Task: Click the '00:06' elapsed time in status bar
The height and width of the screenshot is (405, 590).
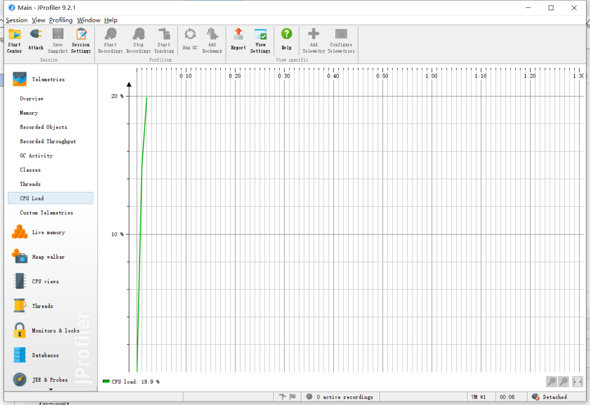Action: click(x=507, y=397)
